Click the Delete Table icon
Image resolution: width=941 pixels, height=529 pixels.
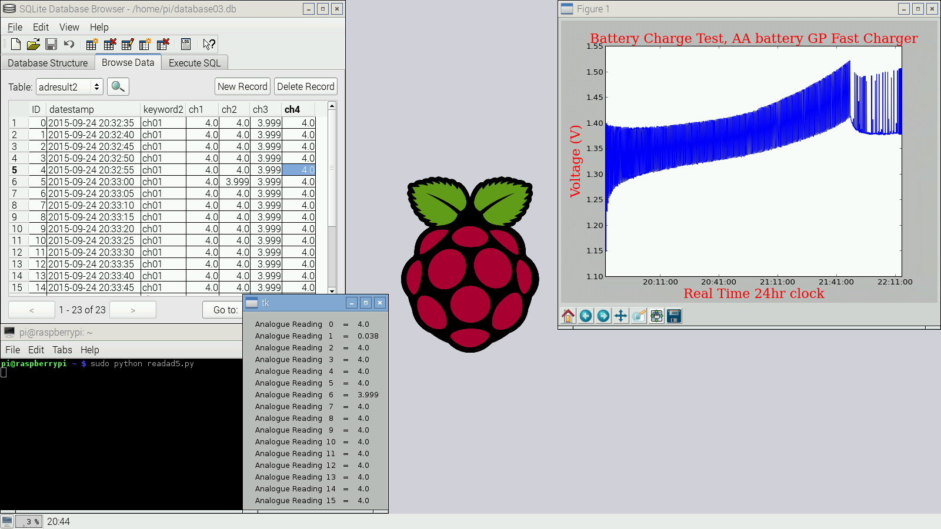[x=109, y=44]
